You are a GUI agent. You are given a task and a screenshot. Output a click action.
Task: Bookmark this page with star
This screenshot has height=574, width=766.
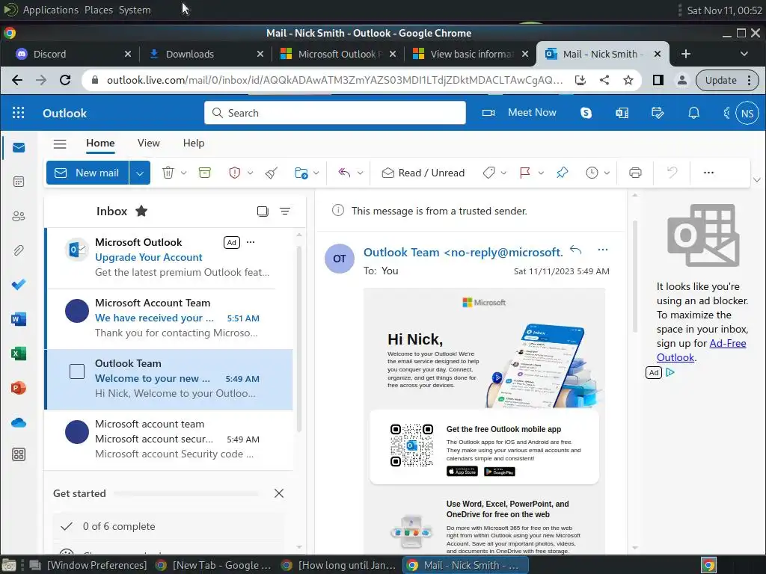click(x=628, y=80)
